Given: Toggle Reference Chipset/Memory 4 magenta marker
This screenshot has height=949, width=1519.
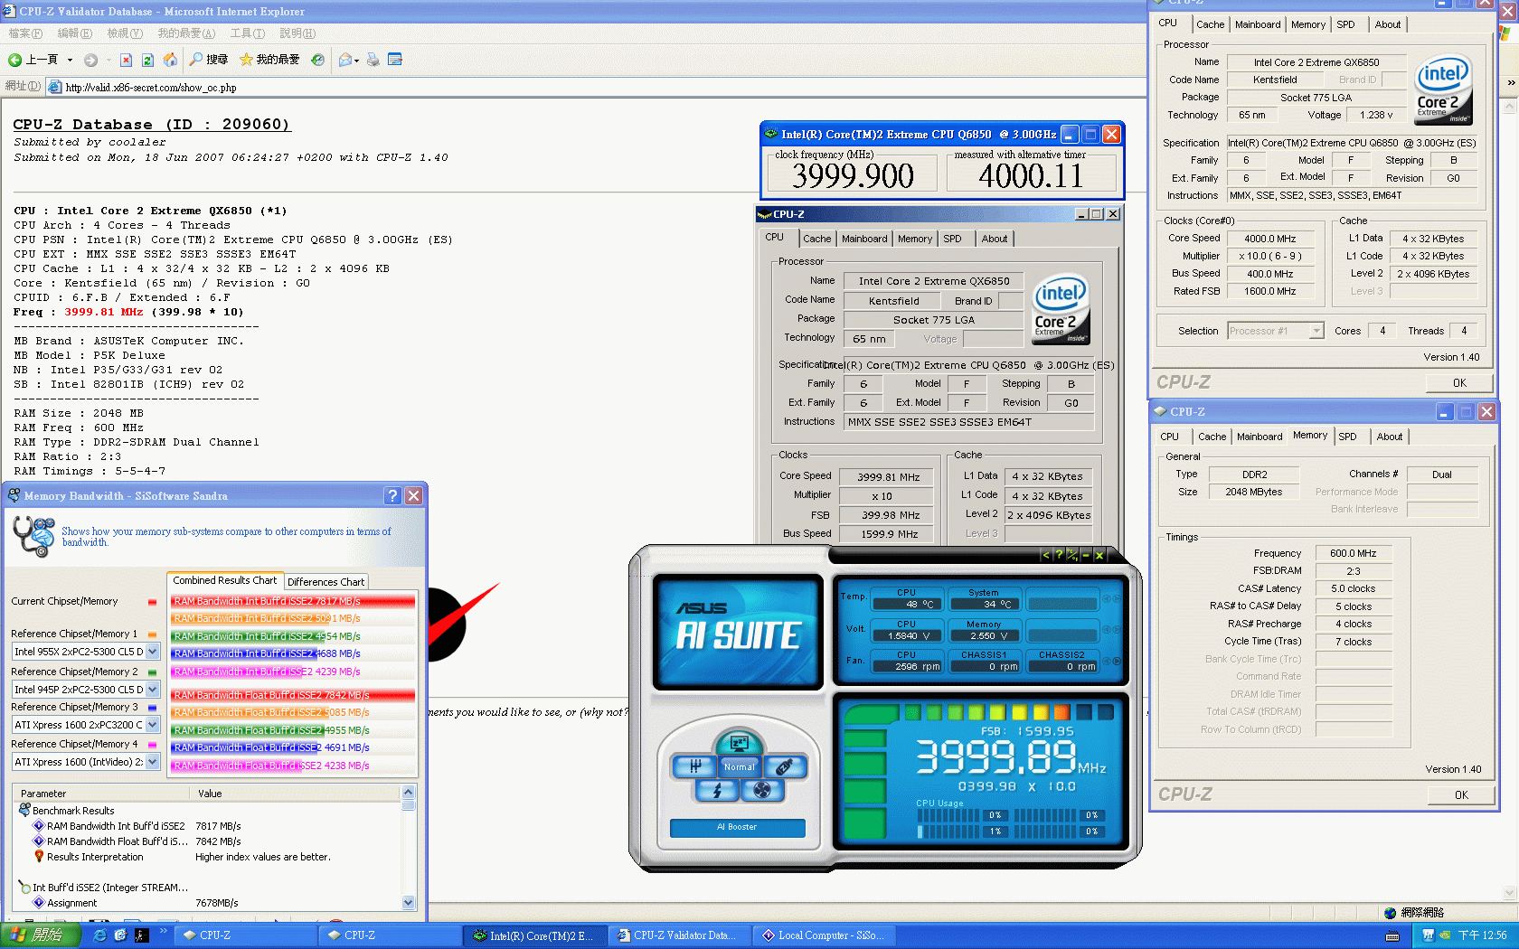Looking at the screenshot, I should pos(152,745).
